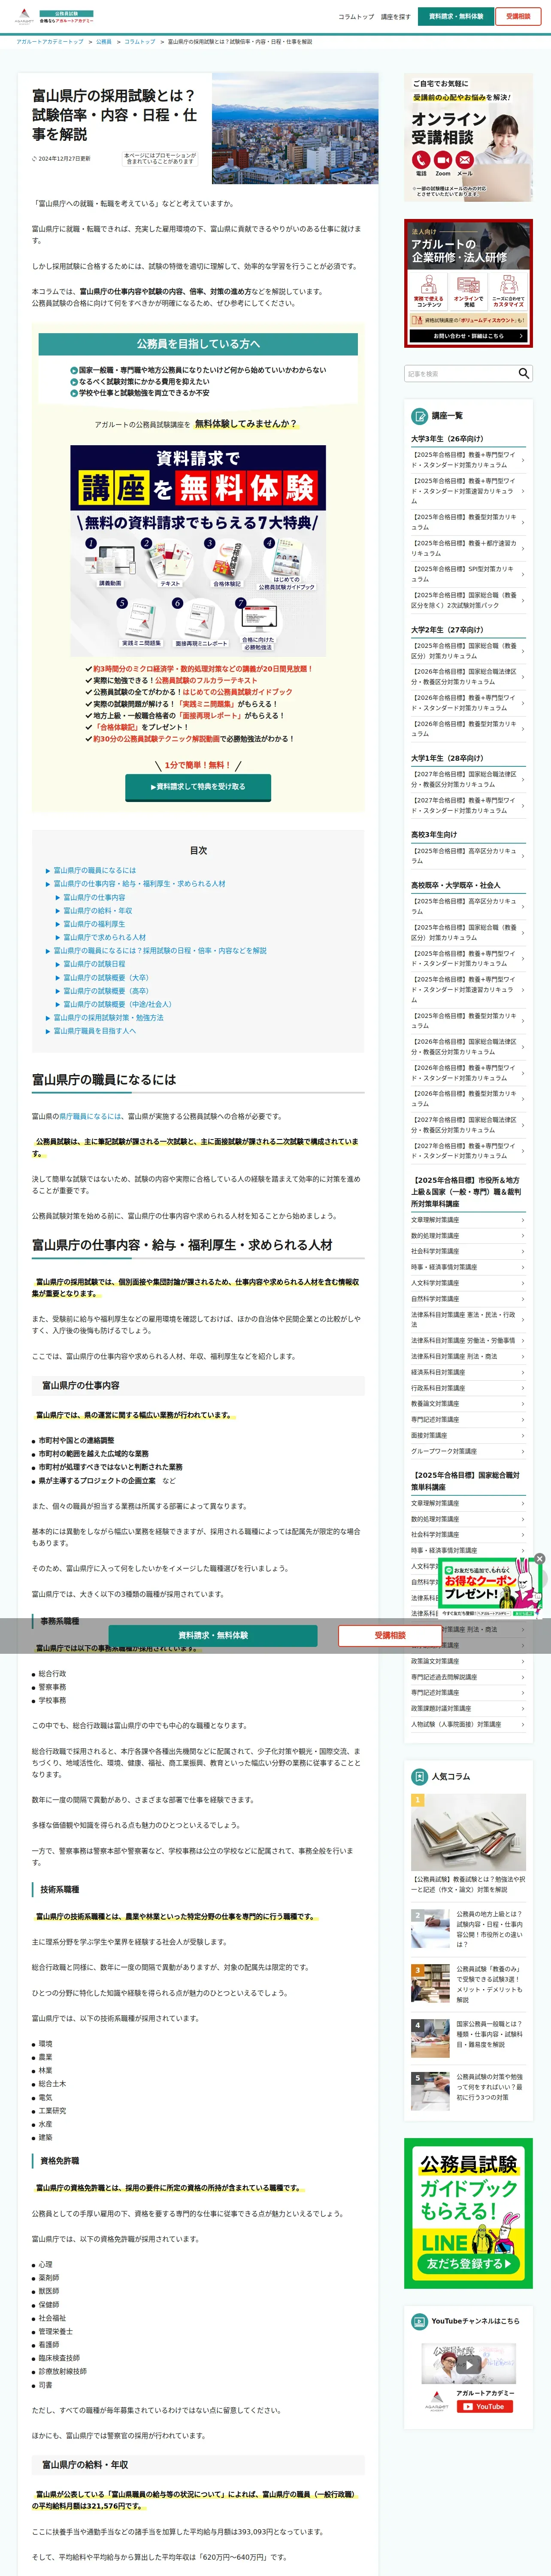Close the LINE coupon popup banner
551x2576 pixels.
[540, 1559]
